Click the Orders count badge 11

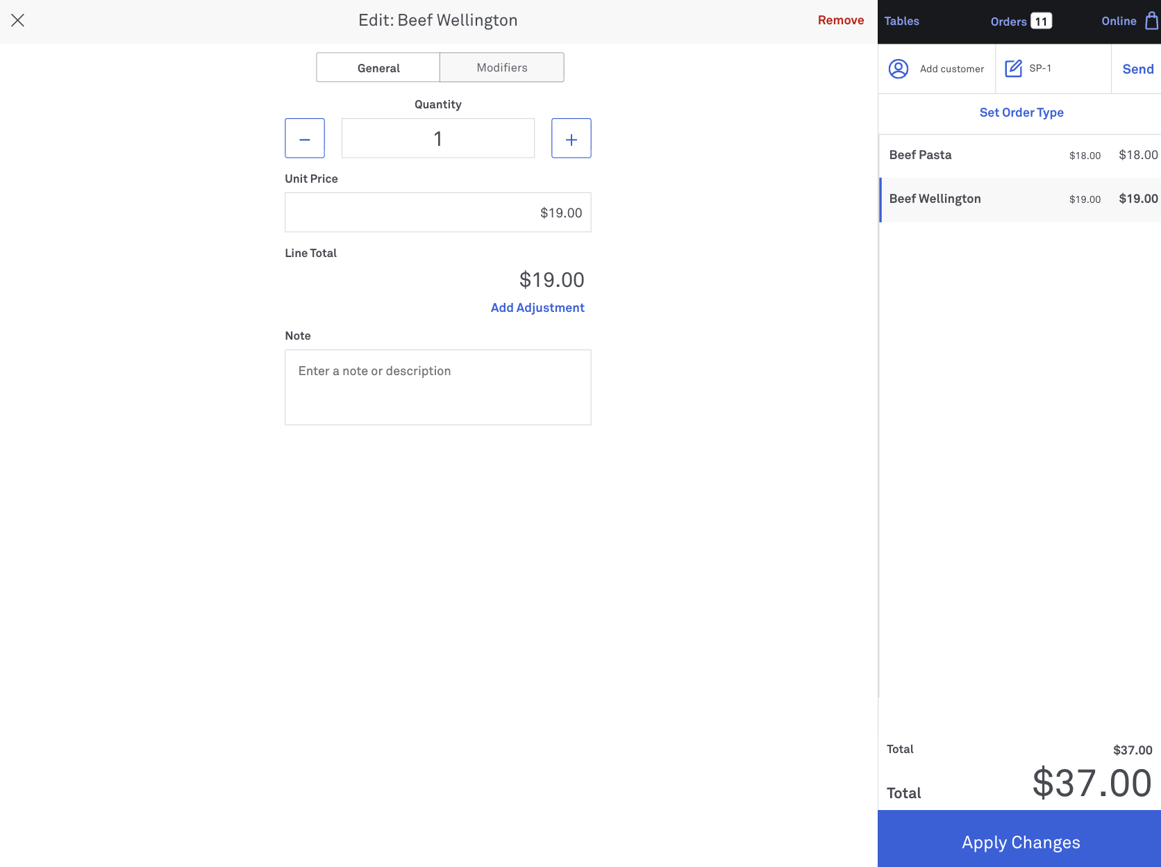1041,22
